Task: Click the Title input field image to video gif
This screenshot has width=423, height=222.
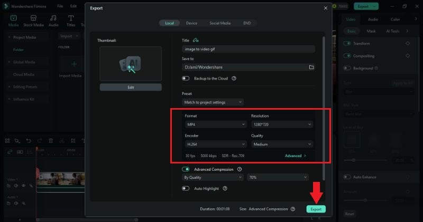Action: point(248,49)
